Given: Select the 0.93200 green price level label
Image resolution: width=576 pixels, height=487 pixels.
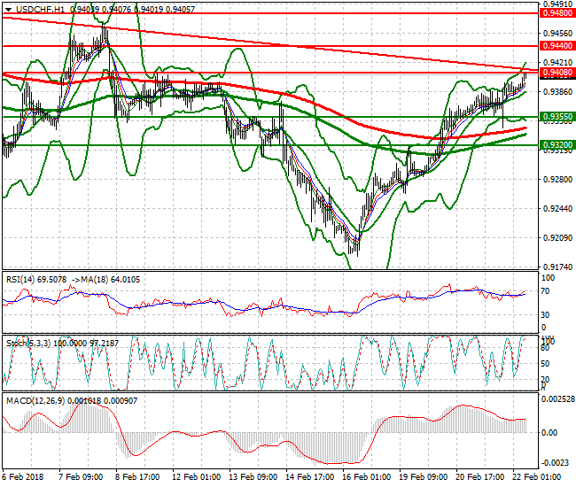Looking at the screenshot, I should 557,145.
